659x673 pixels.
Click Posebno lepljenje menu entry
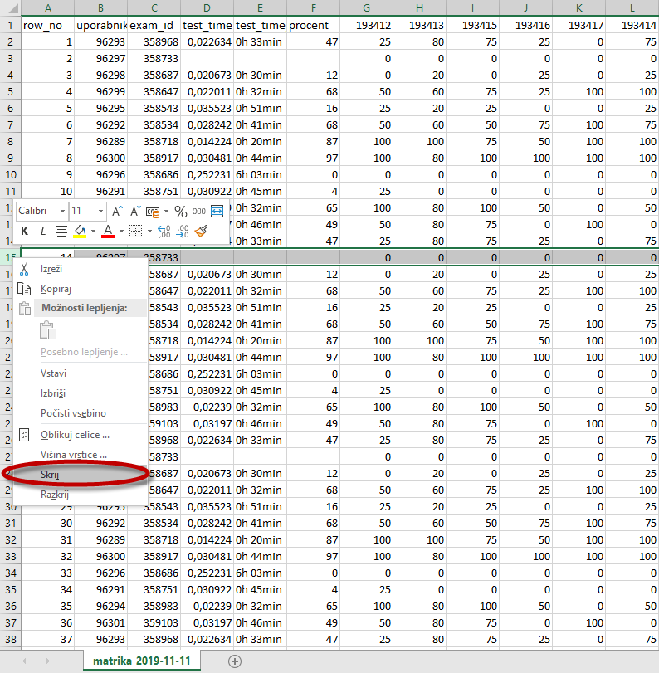click(x=81, y=352)
